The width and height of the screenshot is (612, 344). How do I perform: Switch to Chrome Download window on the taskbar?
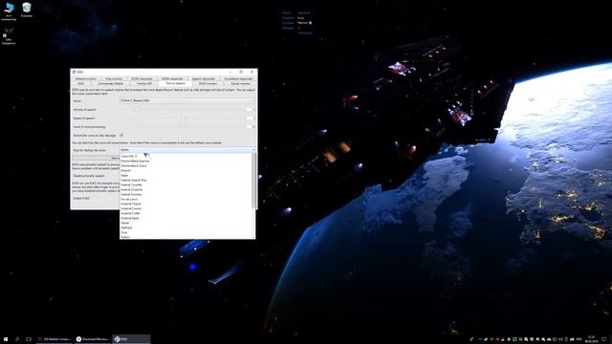click(x=93, y=339)
